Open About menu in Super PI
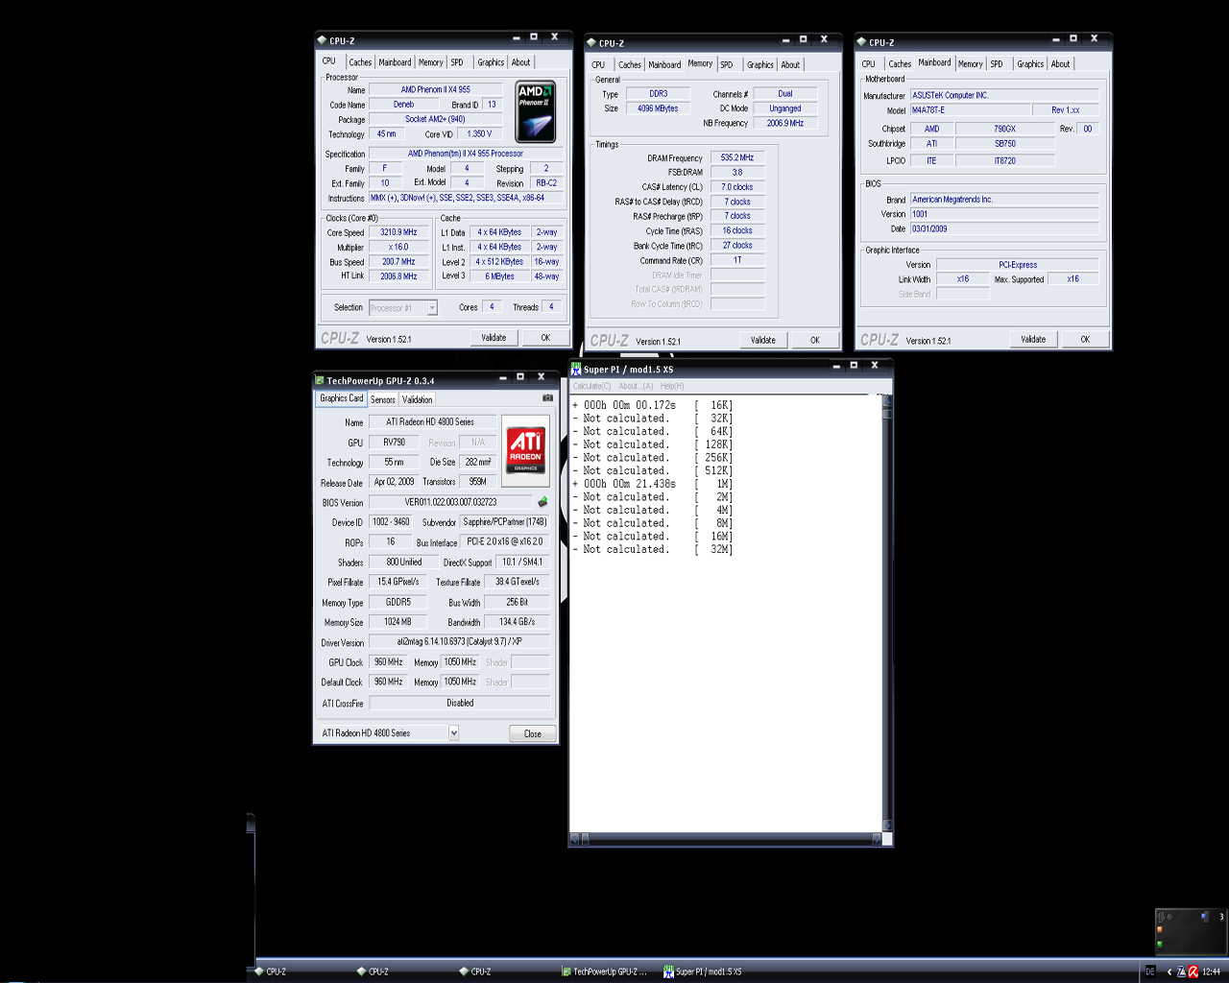The image size is (1229, 983). click(636, 386)
